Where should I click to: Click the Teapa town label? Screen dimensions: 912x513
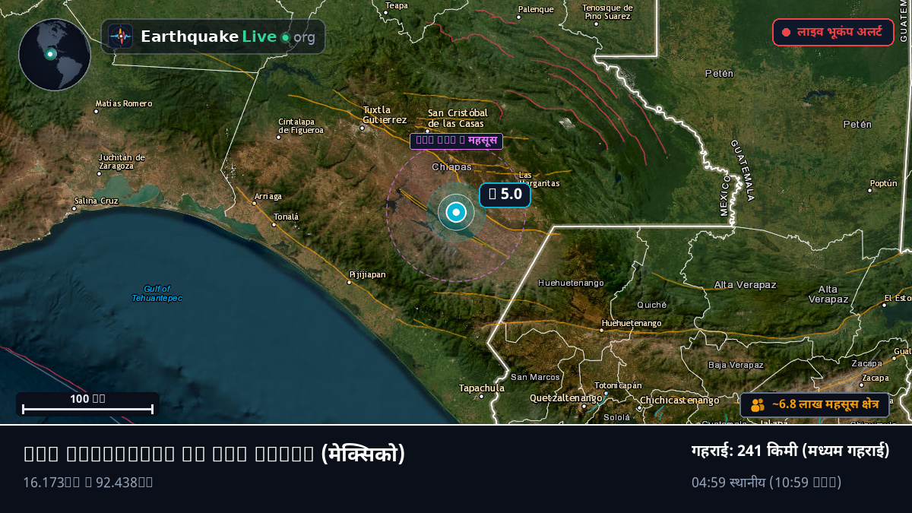coord(397,5)
